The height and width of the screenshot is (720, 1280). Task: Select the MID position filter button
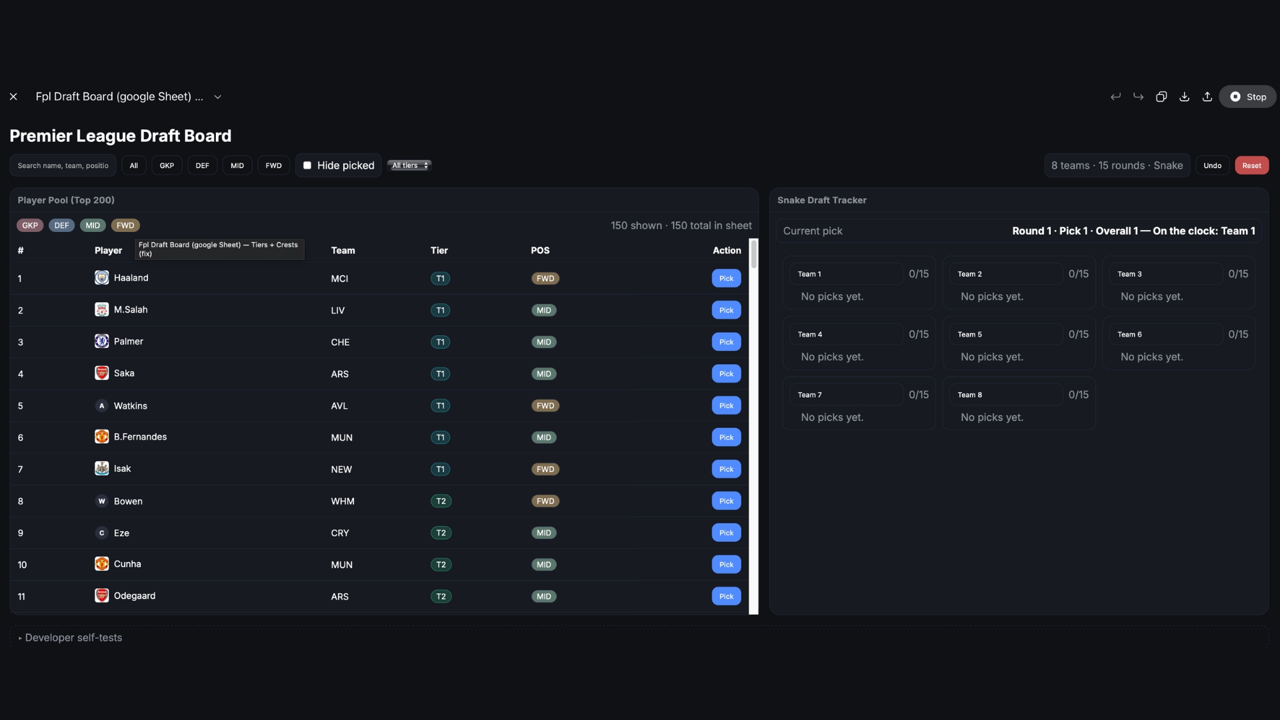pyautogui.click(x=237, y=165)
